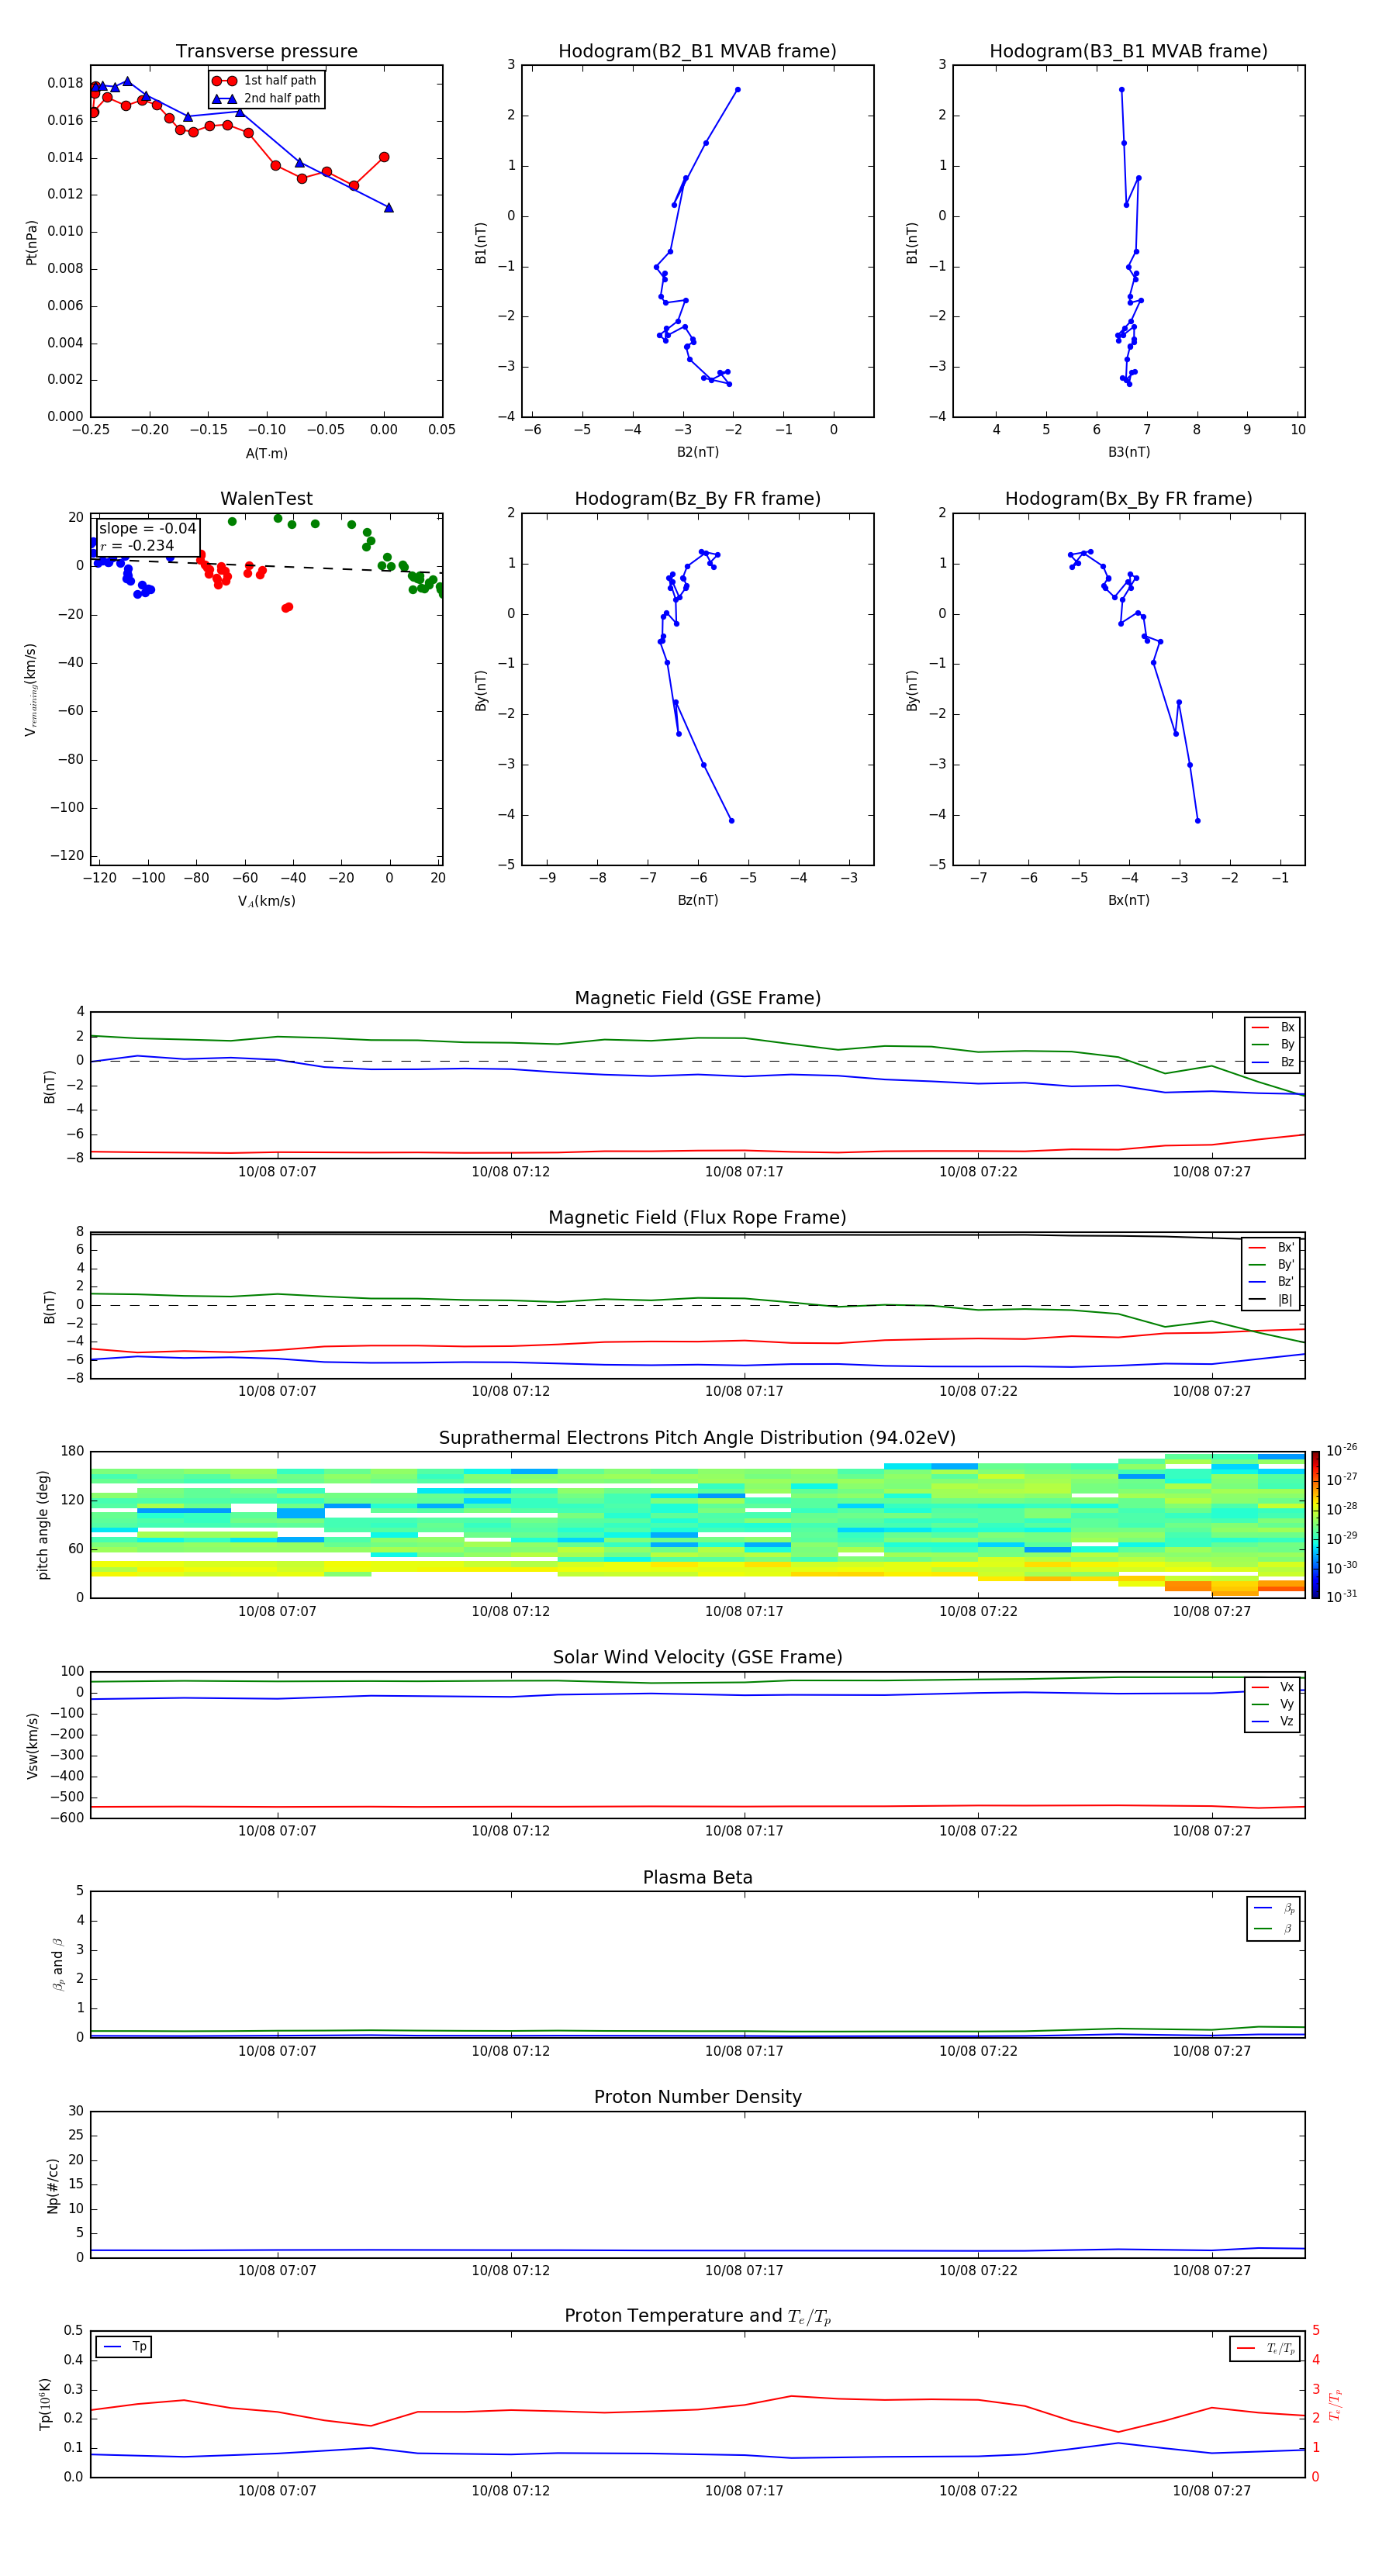The width and height of the screenshot is (1396, 2559).
Task: Select the |B| legend entry
Action: tap(1272, 1300)
